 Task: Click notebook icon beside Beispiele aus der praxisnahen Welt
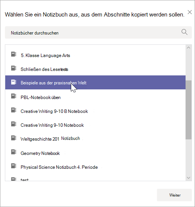tap(13, 82)
